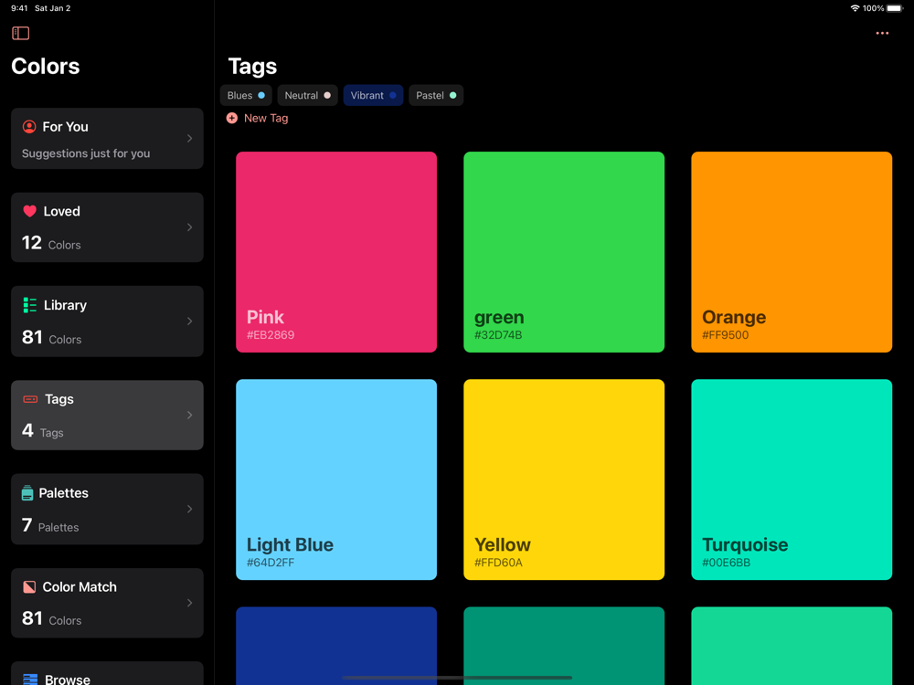Viewport: 914px width, 685px height.
Task: Select the Neutral tag filter
Action: coord(308,96)
